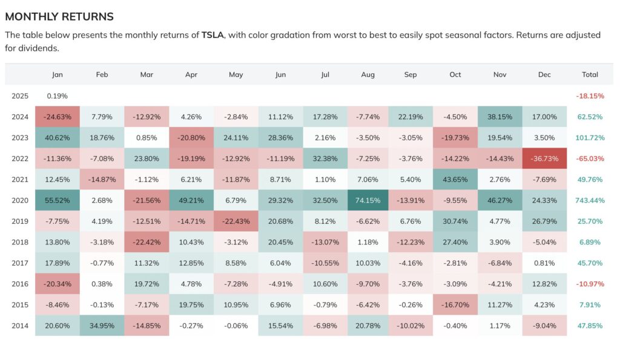620x343 pixels.
Task: Click the Jan column header
Action: pyautogui.click(x=58, y=74)
